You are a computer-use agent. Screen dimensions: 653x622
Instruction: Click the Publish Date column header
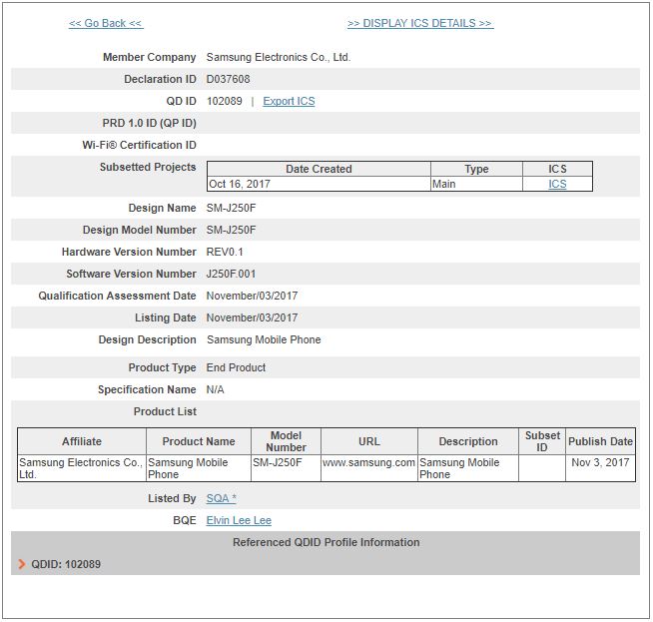point(600,441)
